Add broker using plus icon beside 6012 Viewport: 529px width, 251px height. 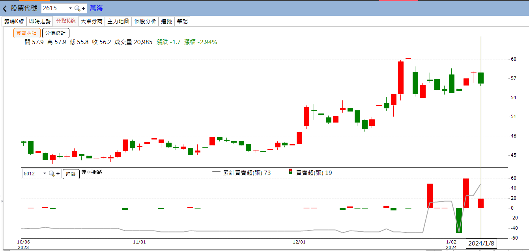[x=58, y=173]
